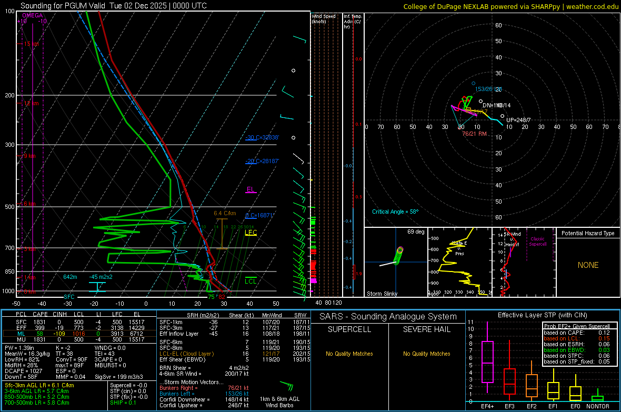The image size is (621, 412).
Task: Click the 'Eff Inflow Layer' row label
Action: coord(178,334)
